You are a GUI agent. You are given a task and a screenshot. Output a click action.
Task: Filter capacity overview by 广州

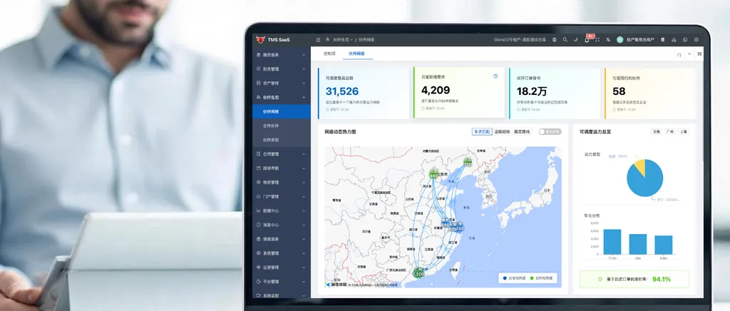[670, 132]
